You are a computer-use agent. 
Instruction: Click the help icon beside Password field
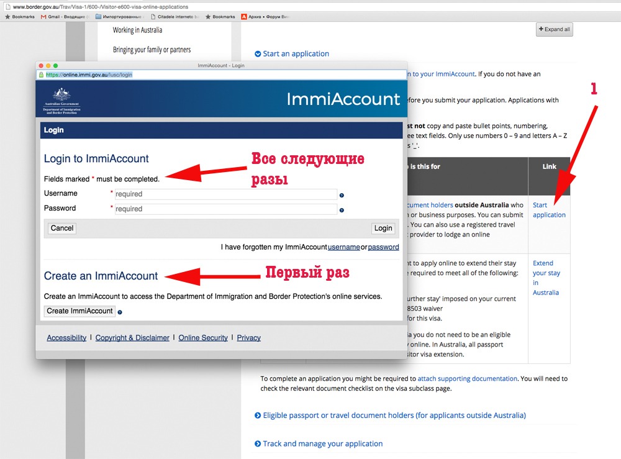point(342,210)
